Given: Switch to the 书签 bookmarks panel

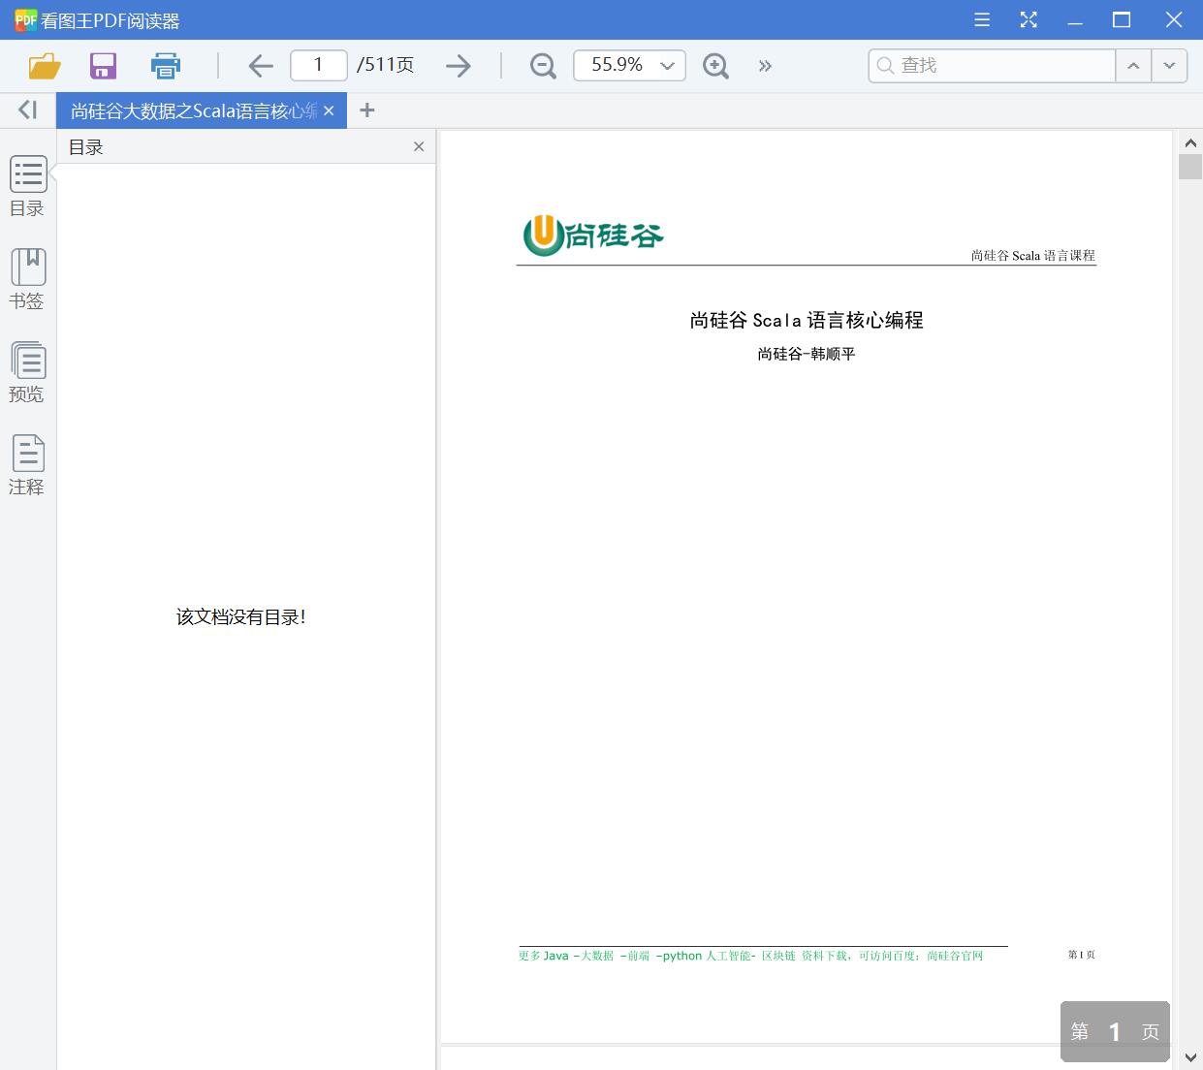Looking at the screenshot, I should [x=27, y=279].
